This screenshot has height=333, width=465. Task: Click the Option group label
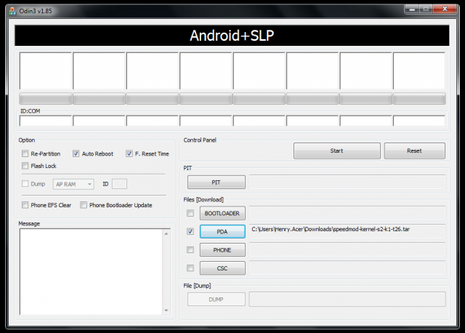point(27,140)
